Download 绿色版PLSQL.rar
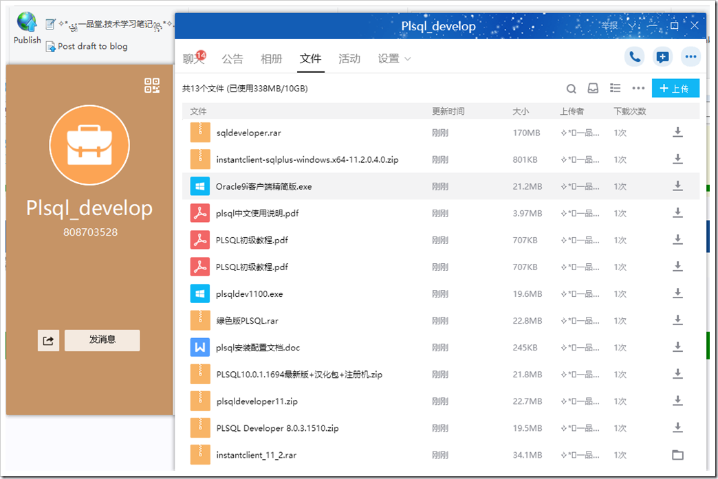The width and height of the screenshot is (718, 479). [x=677, y=320]
